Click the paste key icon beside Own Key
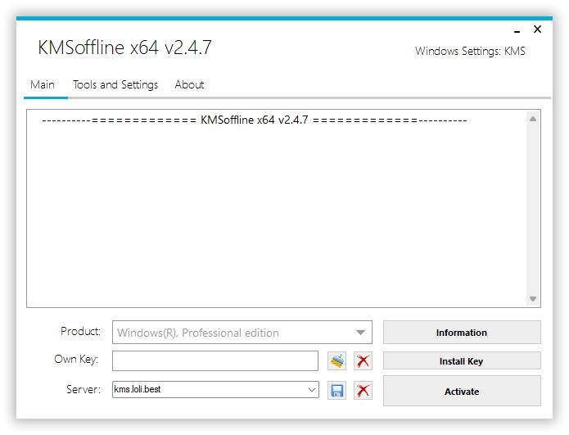569x435 pixels. click(336, 361)
